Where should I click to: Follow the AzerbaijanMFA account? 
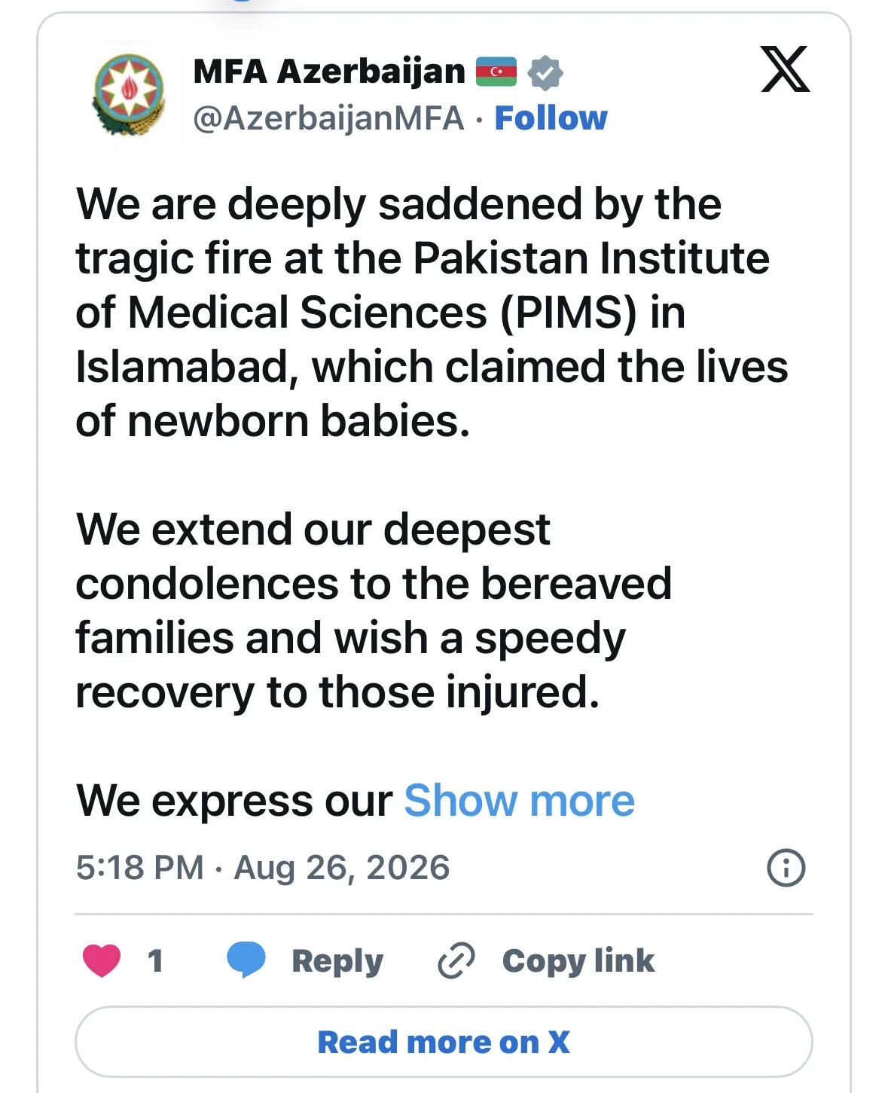pos(551,118)
